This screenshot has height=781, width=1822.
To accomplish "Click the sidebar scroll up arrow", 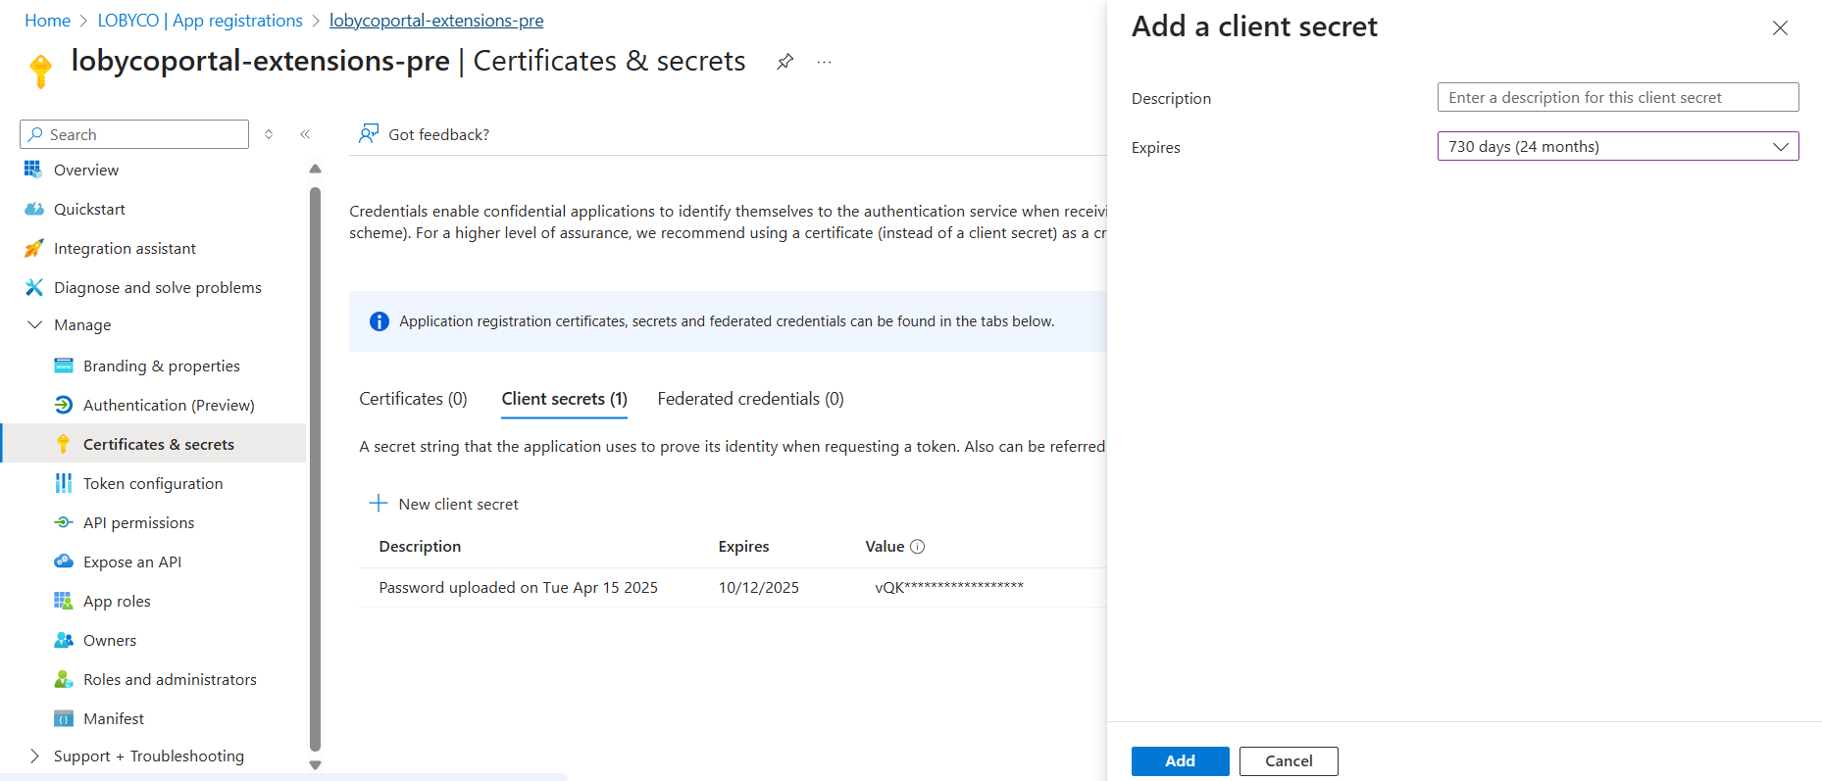I will 315,170.
